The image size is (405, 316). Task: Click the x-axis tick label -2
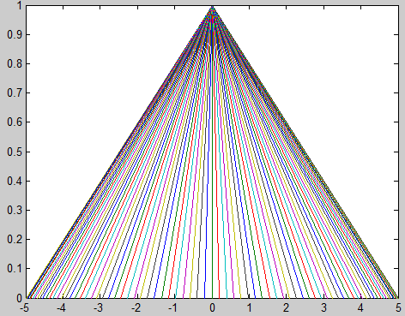(x=136, y=308)
